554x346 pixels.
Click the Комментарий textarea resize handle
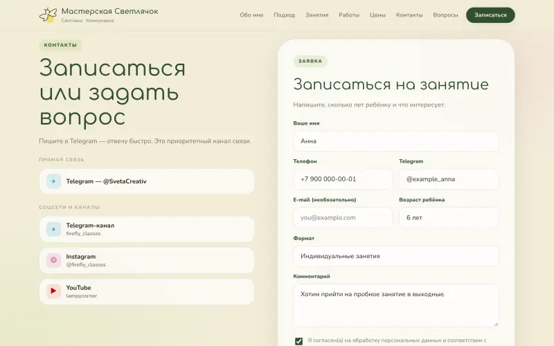[x=496, y=324]
